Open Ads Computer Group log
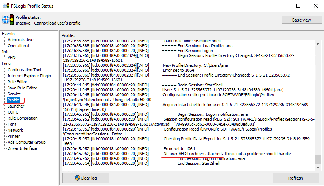324x186 pixels. click(x=26, y=142)
